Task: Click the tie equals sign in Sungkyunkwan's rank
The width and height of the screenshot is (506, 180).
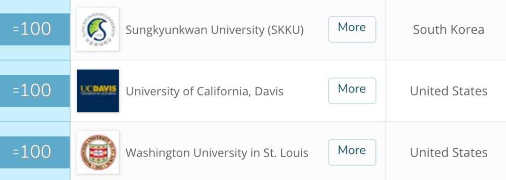Action: [16, 29]
